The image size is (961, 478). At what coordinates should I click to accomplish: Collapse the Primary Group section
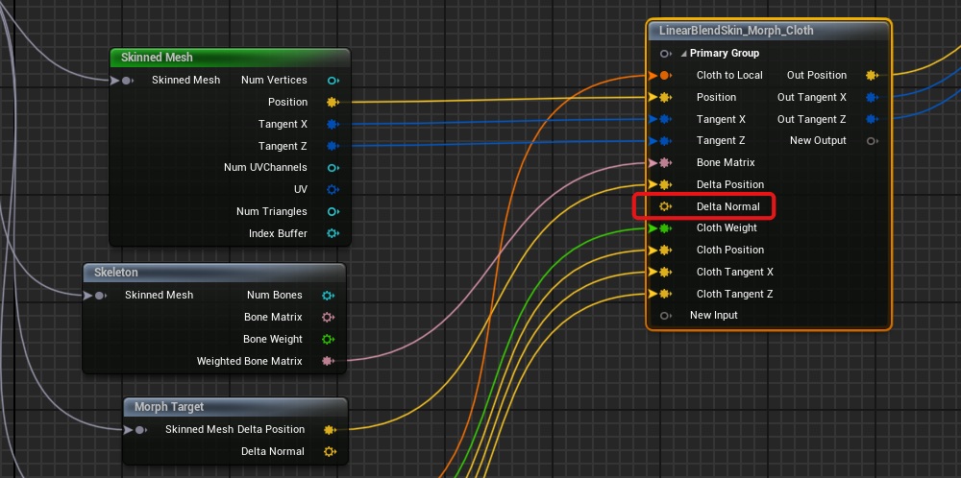683,54
